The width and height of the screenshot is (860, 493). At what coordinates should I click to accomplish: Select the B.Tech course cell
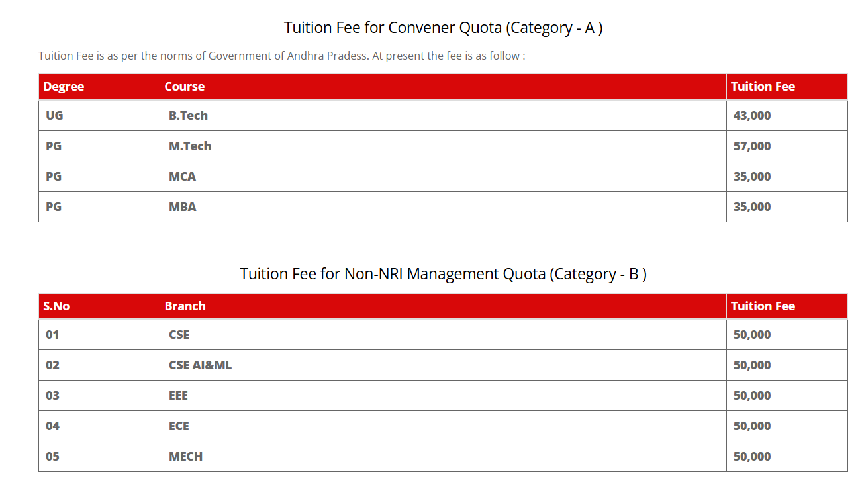[188, 116]
